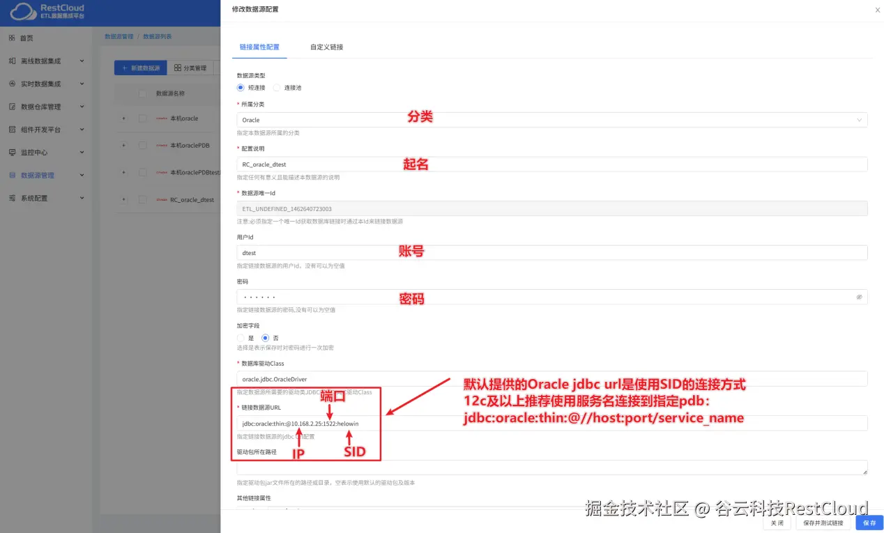Viewport: 884px width, 533px height.
Task: Tick the checkbox for 本机oracle row
Action: [x=143, y=118]
